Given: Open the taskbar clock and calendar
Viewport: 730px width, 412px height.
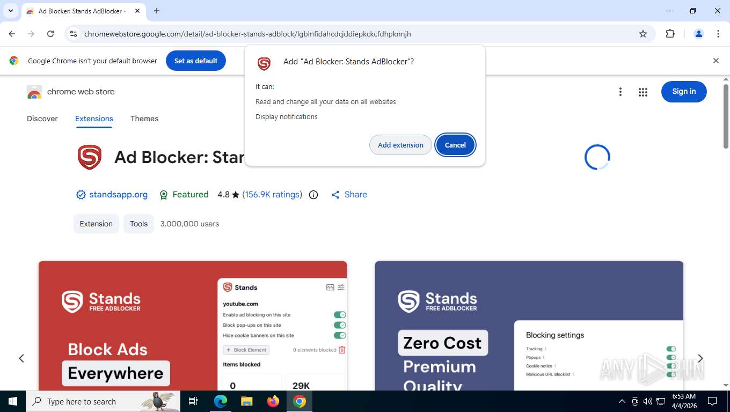Looking at the screenshot, I should (x=684, y=401).
